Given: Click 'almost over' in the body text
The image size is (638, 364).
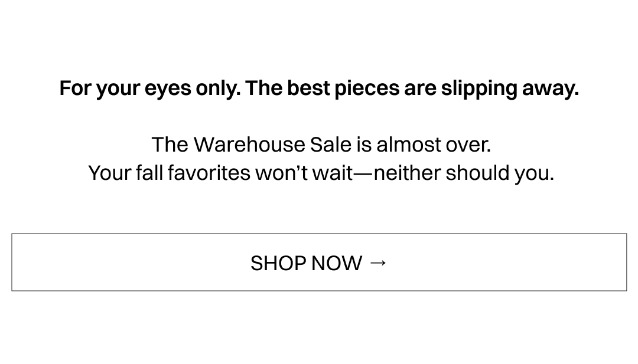Looking at the screenshot, I should [x=434, y=145].
